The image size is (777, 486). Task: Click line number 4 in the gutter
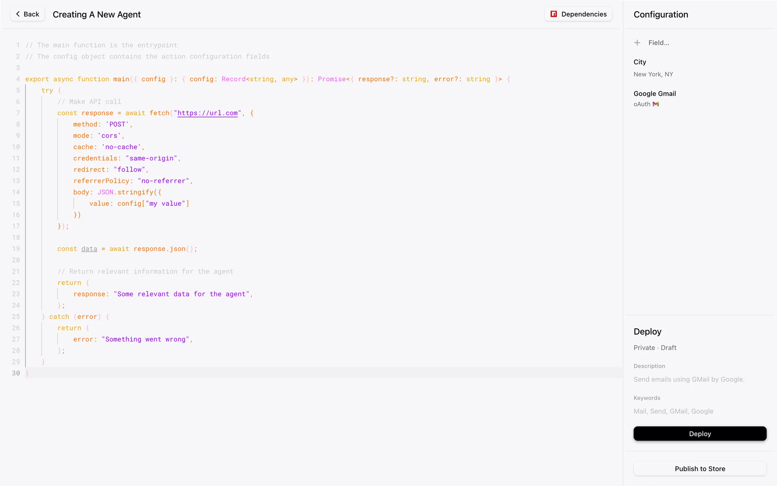pos(18,79)
